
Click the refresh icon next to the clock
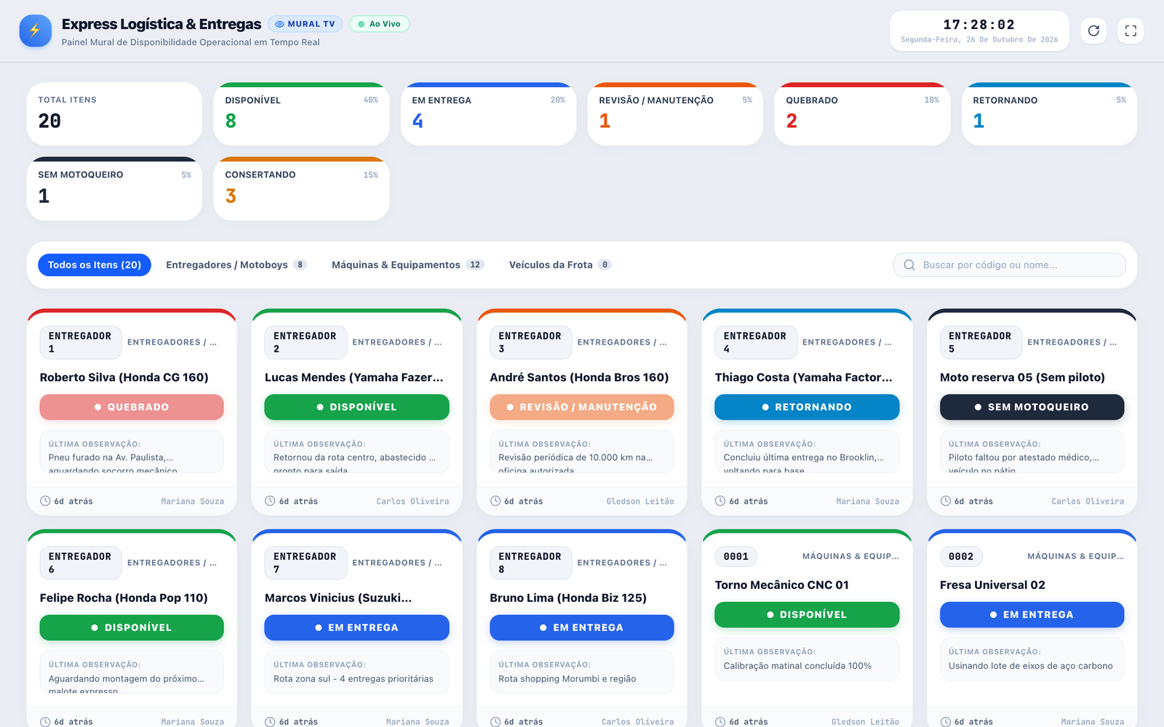pyautogui.click(x=1093, y=31)
